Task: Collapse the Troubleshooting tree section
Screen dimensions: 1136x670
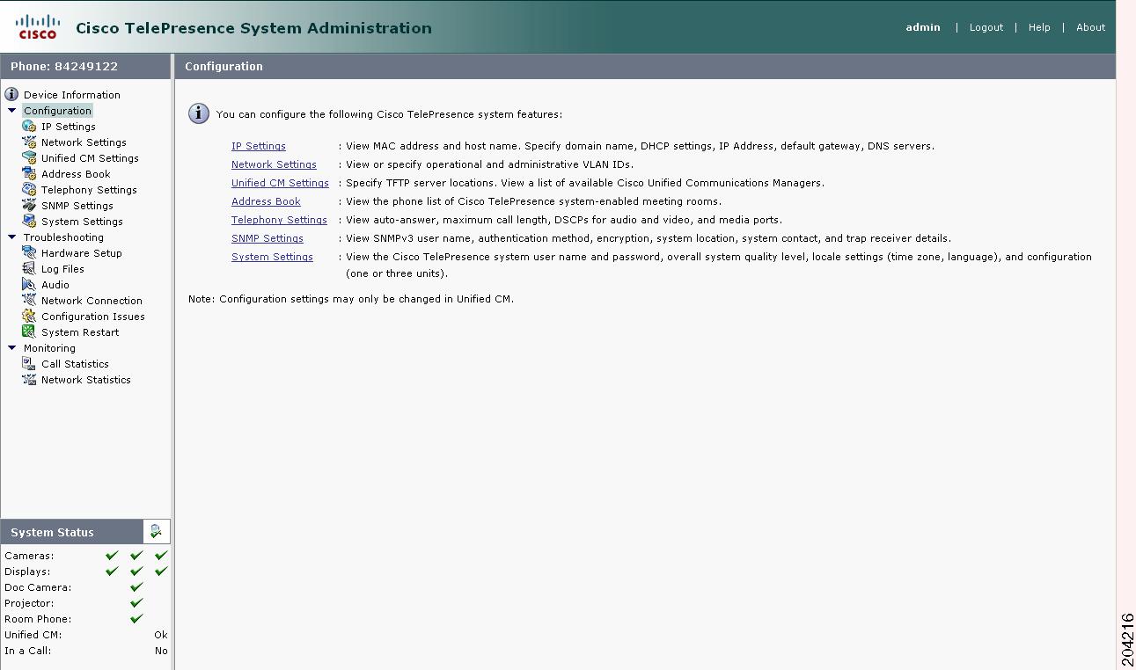Action: click(x=11, y=237)
